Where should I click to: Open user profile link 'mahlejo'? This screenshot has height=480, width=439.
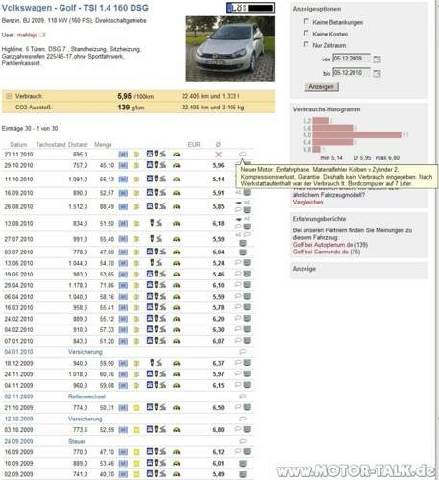point(27,35)
